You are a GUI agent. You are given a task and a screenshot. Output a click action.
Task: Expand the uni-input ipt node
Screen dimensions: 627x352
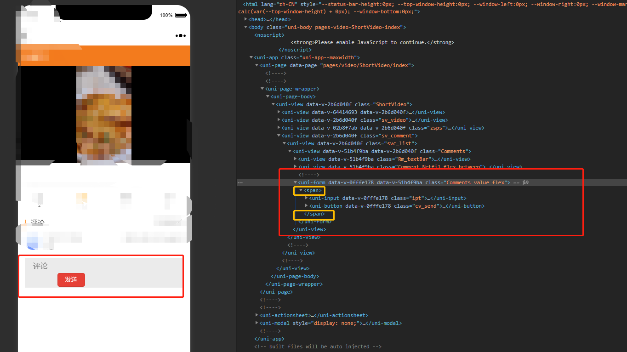(307, 198)
